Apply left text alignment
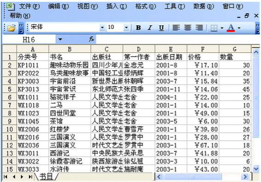 [176, 28]
